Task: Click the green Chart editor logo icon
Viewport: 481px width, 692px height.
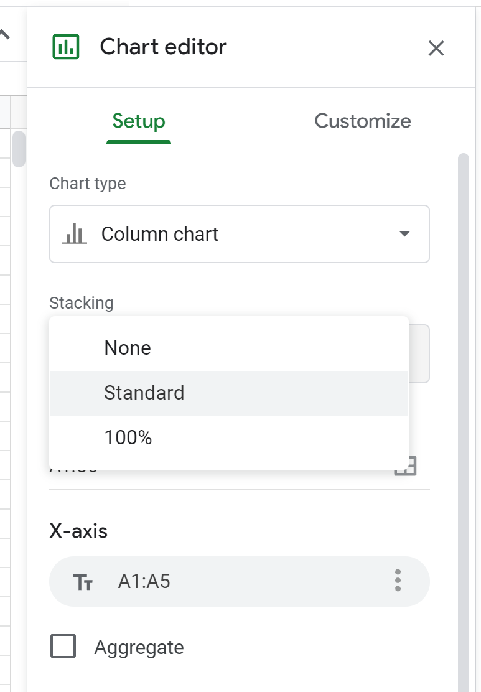Action: click(x=66, y=47)
